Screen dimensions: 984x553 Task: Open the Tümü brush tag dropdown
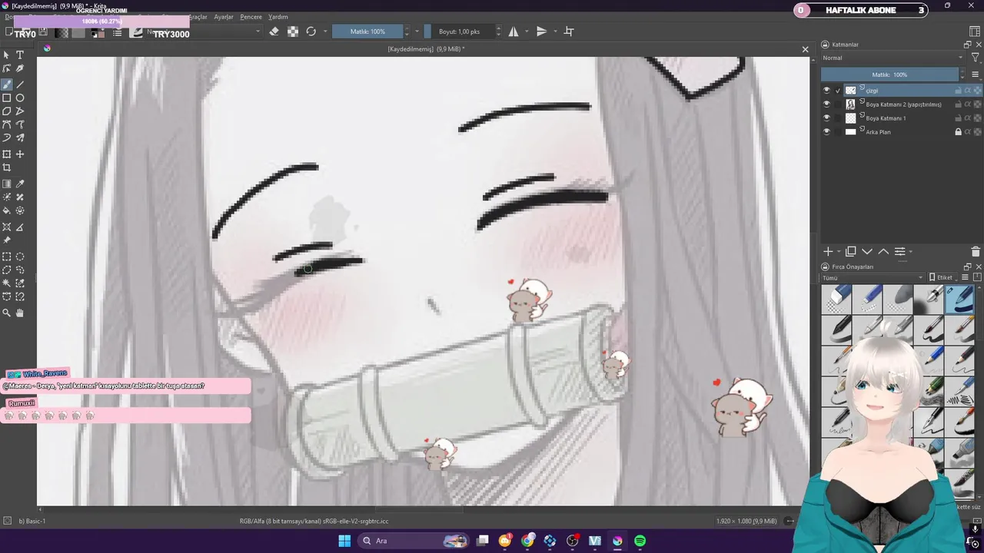point(872,278)
